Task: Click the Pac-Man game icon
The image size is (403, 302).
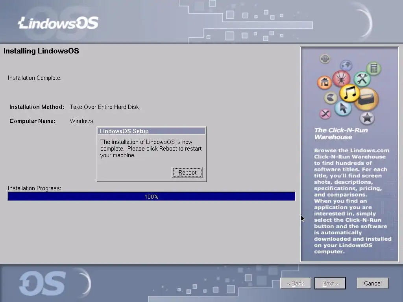Action: (x=331, y=98)
